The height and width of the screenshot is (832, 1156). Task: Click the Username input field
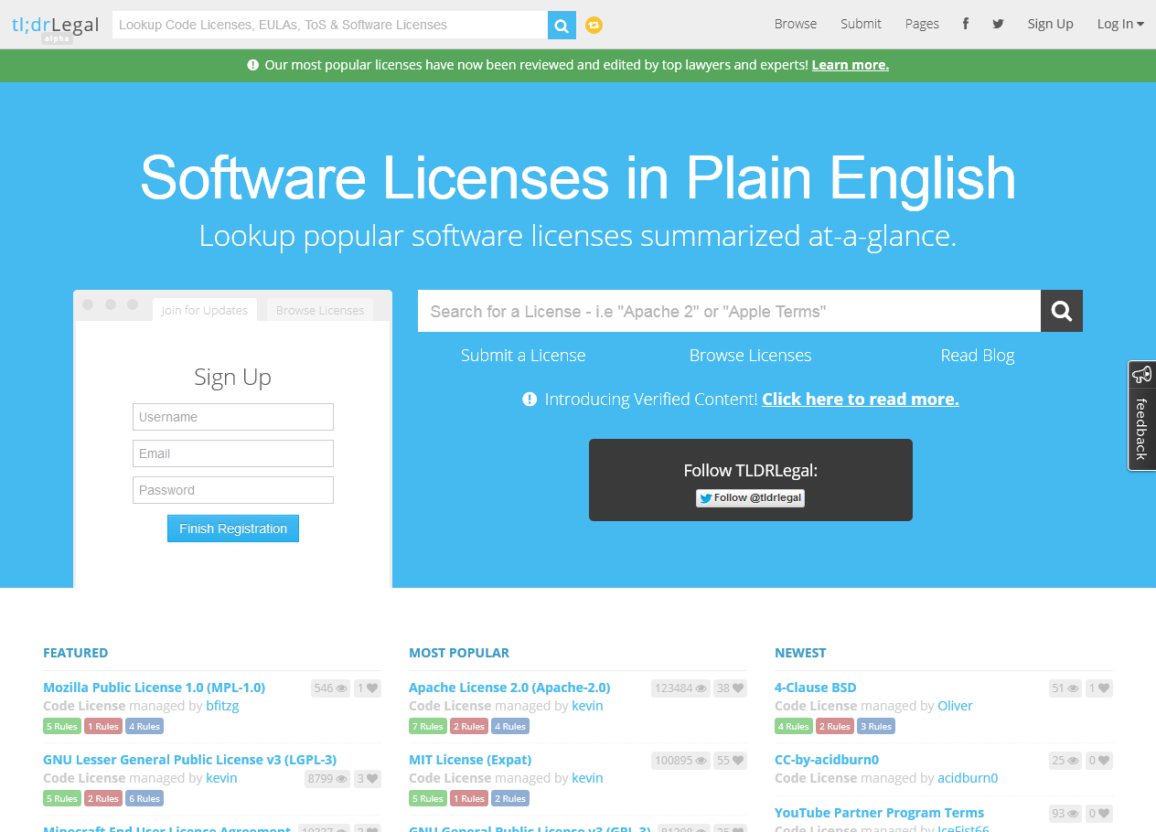(232, 417)
